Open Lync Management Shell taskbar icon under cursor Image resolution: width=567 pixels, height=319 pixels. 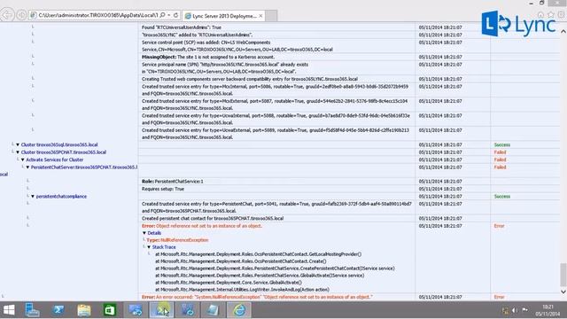coord(161,310)
